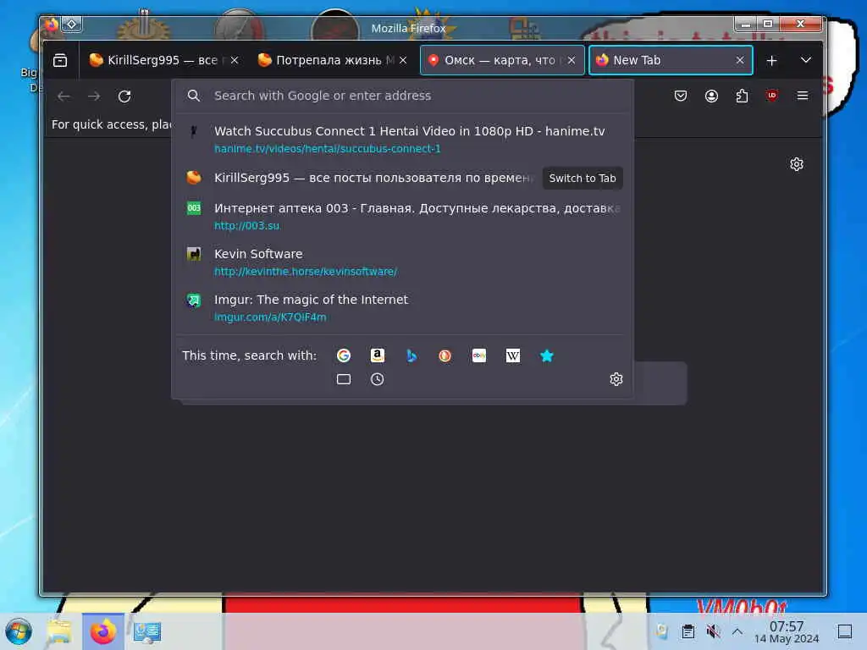
Task: Open the Firefox application menu
Action: 803,96
